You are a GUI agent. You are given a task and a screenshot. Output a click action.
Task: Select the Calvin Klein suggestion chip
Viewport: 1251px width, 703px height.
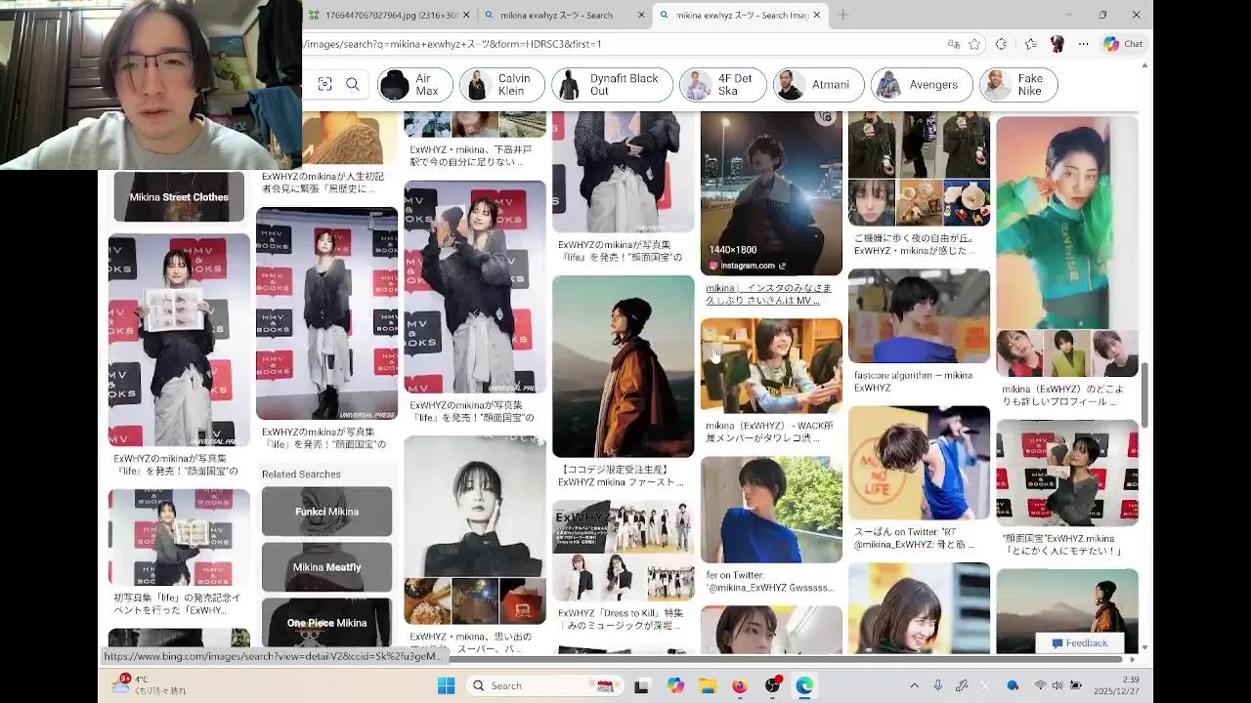(x=501, y=85)
